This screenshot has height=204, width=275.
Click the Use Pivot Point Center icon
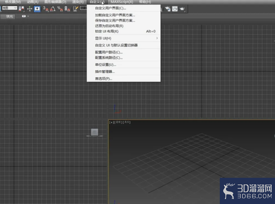(x=21, y=8)
